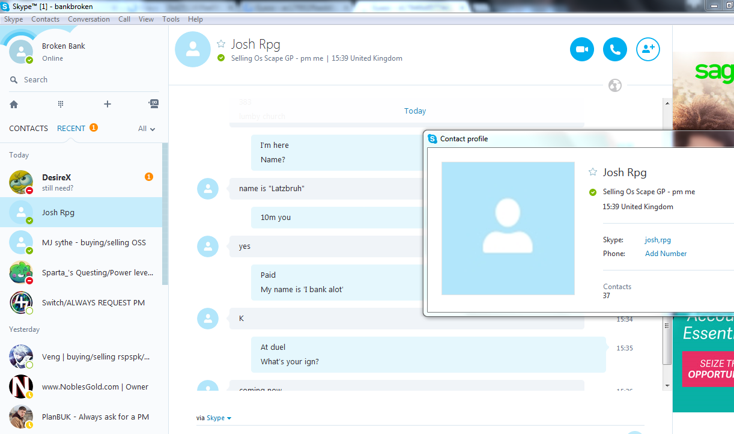
Task: Click the josh.rpg Skype name link
Action: coord(658,240)
